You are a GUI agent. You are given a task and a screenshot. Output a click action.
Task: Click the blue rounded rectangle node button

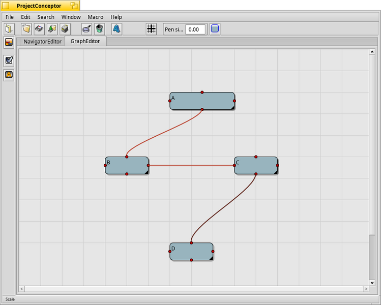pos(215,29)
